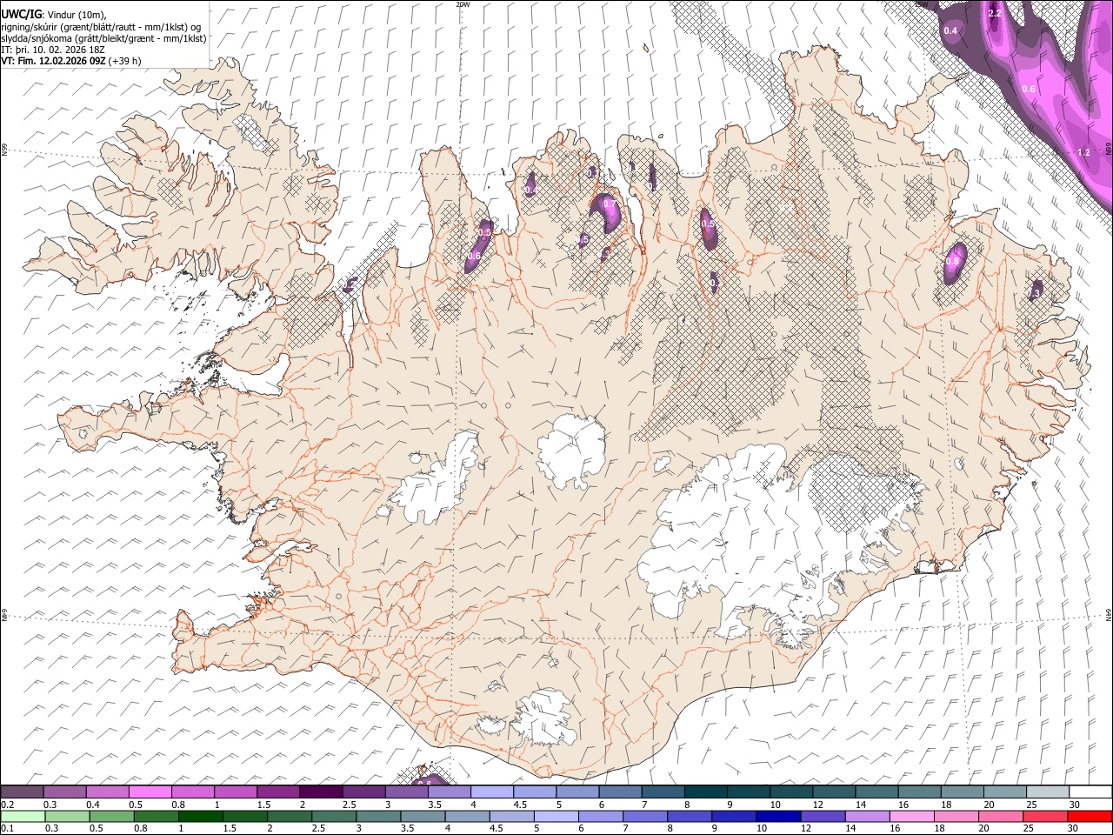Click the 1.2 precipitation value on the map
This screenshot has width=1113, height=835.
coord(1083,152)
